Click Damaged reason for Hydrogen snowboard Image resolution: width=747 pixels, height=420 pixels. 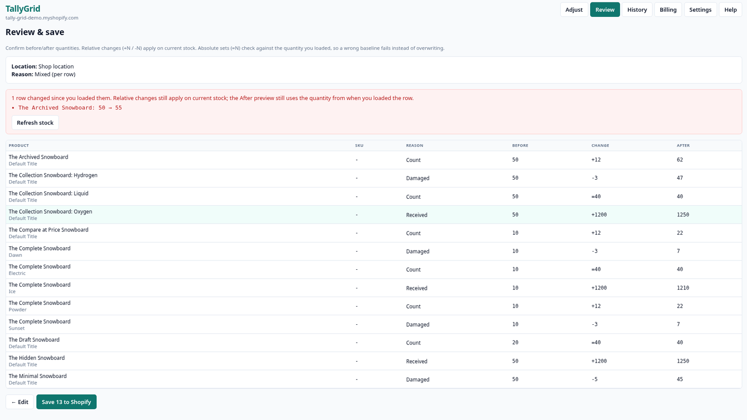point(418,178)
